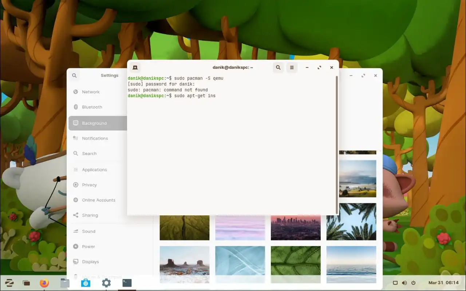
Task: Click the terminal search icon
Action: [278, 67]
